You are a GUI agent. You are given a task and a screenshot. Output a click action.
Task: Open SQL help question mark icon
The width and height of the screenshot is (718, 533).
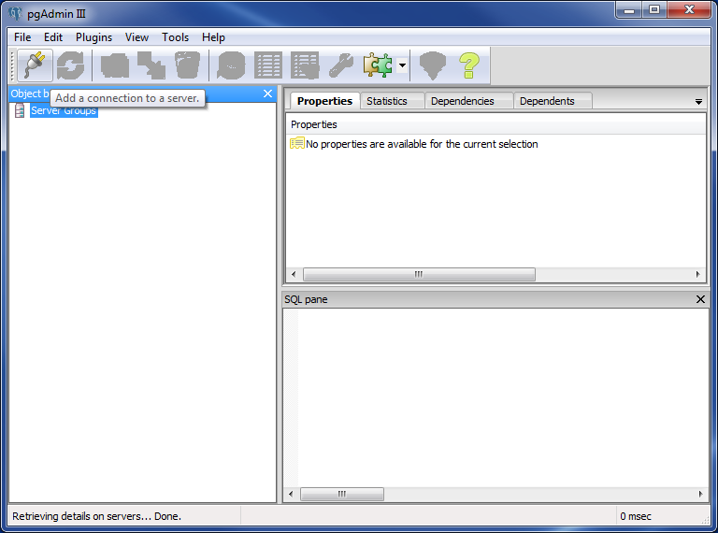pos(468,65)
